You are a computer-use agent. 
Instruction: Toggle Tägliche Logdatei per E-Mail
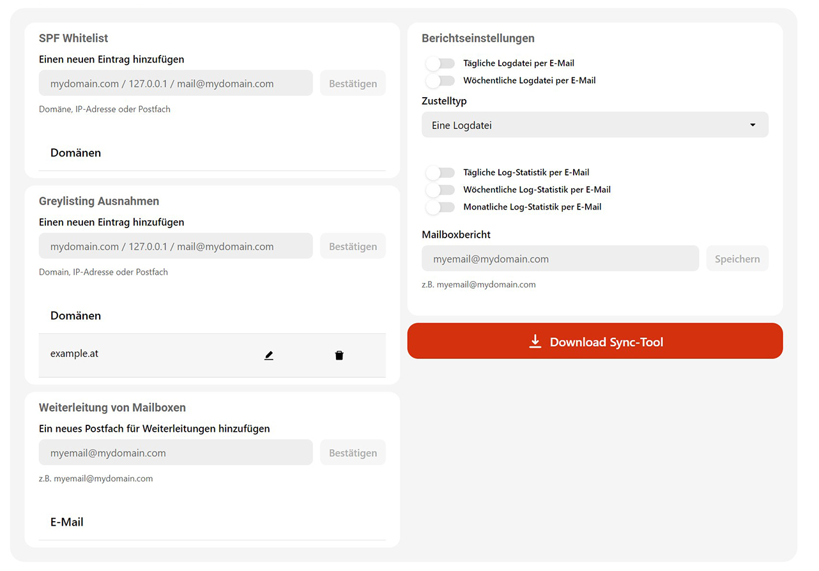tap(441, 63)
